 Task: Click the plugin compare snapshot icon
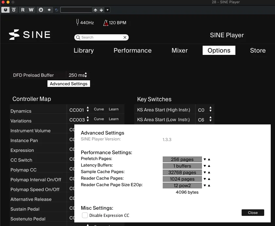14,10
